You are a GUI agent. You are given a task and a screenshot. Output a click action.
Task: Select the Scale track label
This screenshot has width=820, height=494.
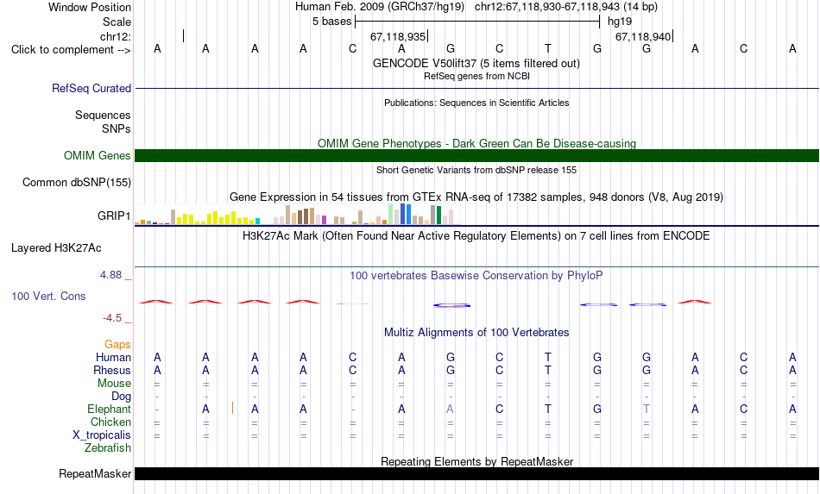[x=117, y=22]
